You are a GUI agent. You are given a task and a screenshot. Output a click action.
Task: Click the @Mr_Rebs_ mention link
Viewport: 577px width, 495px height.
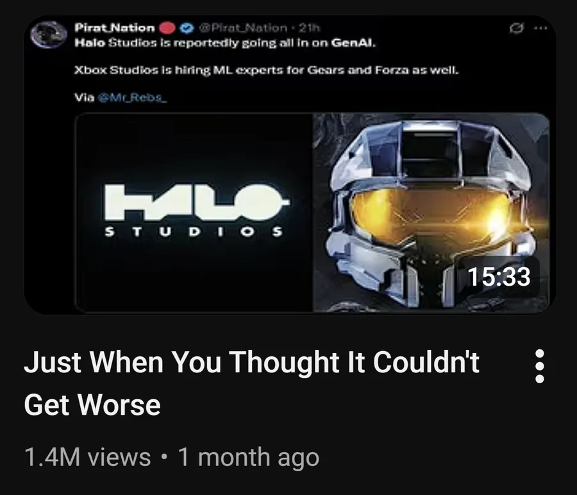[x=132, y=98]
